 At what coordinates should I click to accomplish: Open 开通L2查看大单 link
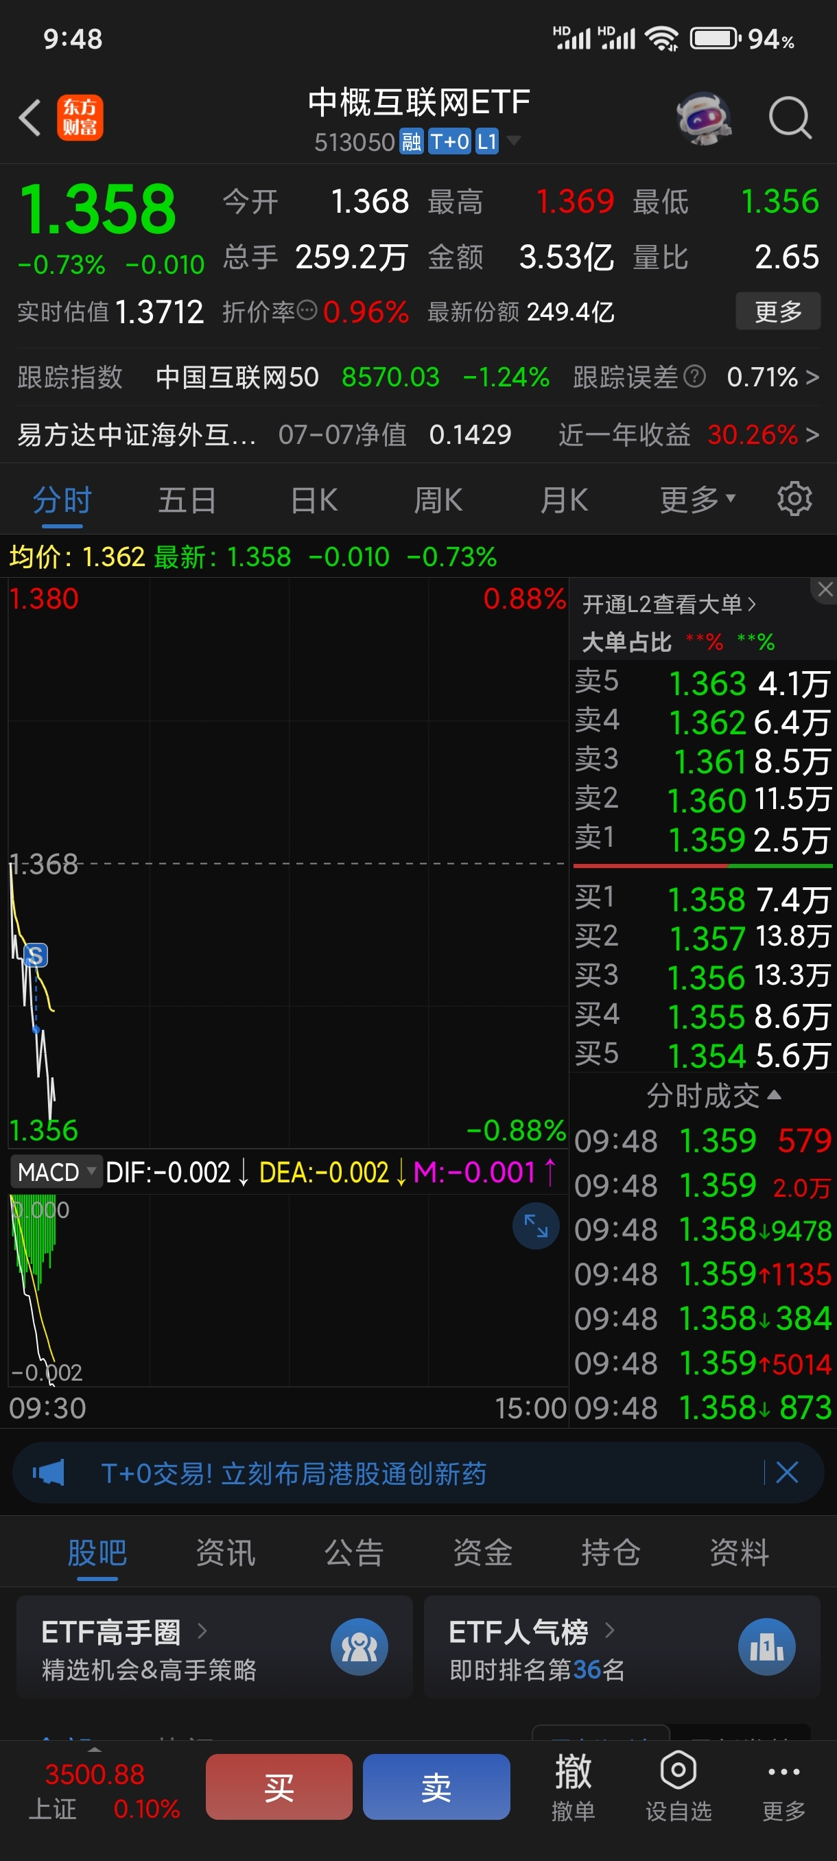point(670,604)
